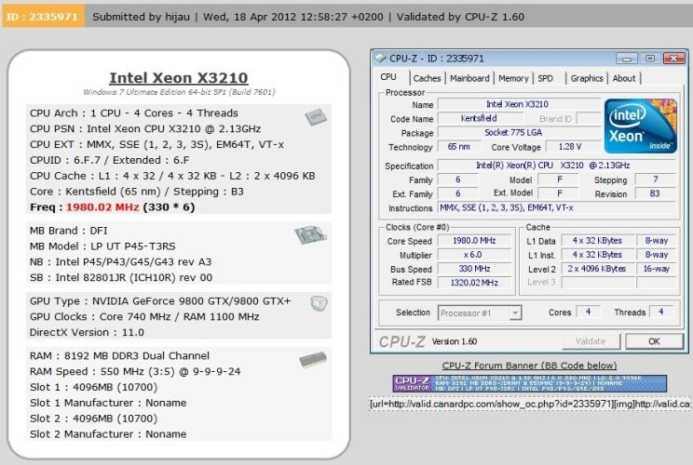The height and width of the screenshot is (465, 693).
Task: Click the motherboard icon beside MB Brand
Action: 310,234
